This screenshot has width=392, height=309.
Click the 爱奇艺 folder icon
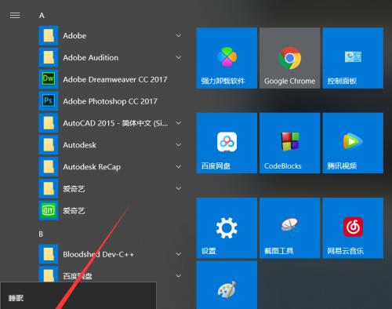tap(49, 188)
